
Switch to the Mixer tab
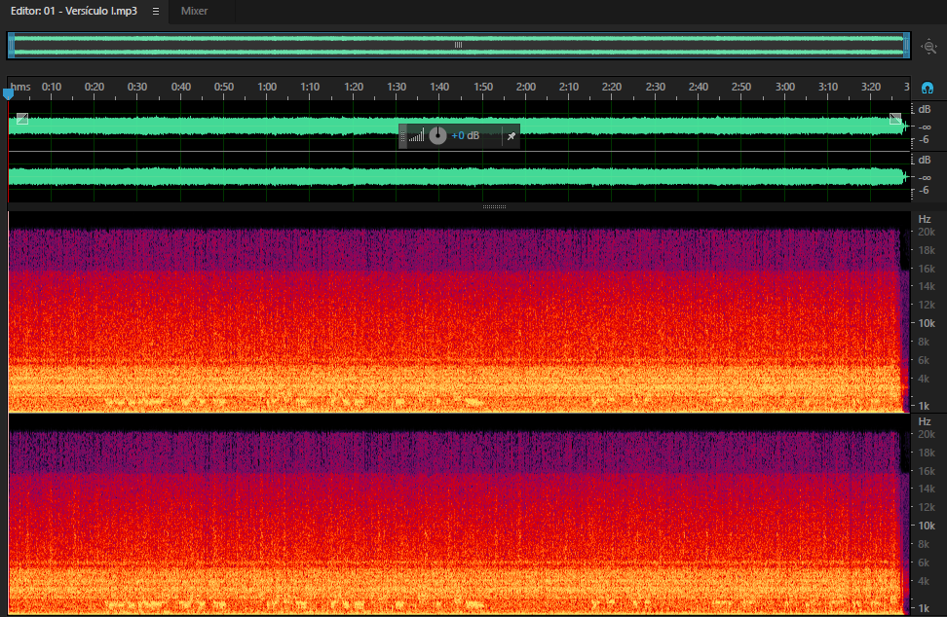195,11
